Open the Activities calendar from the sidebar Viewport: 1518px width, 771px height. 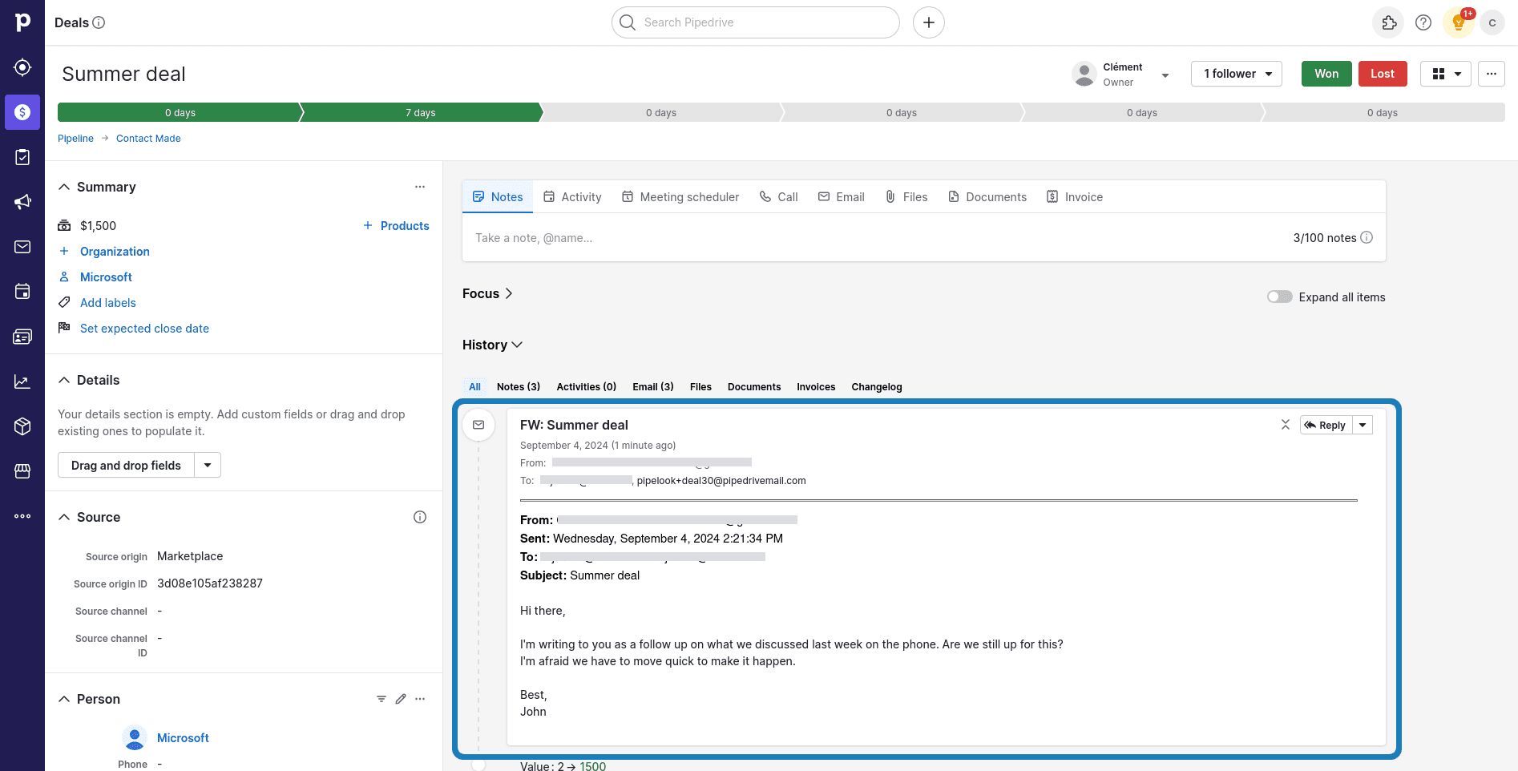(22, 291)
